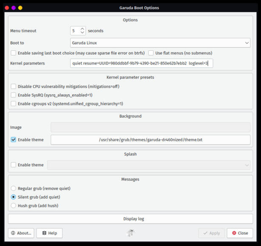This screenshot has height=246, width=261.
Task: Check Use flat menus option
Action: point(151,53)
